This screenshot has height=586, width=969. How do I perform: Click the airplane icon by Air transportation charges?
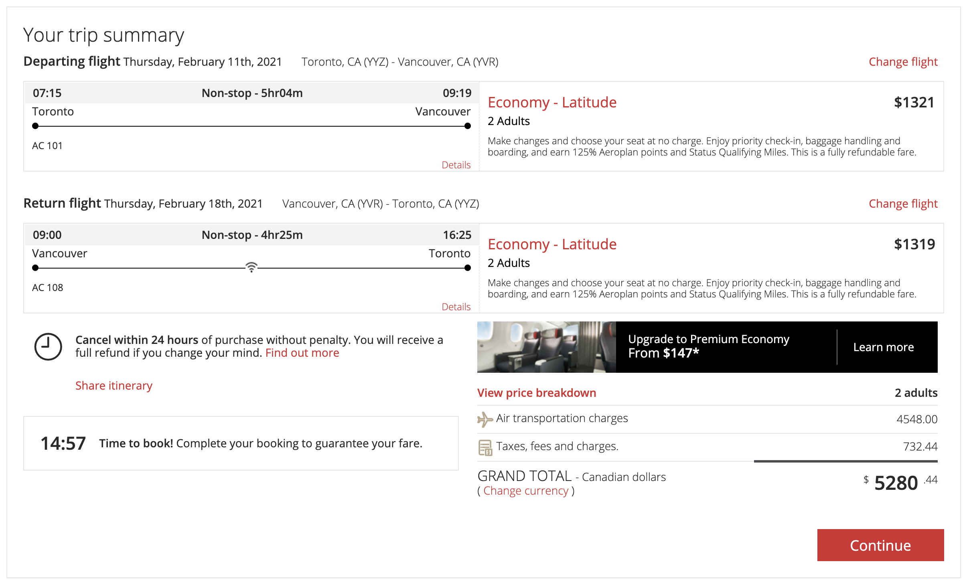[x=485, y=419]
